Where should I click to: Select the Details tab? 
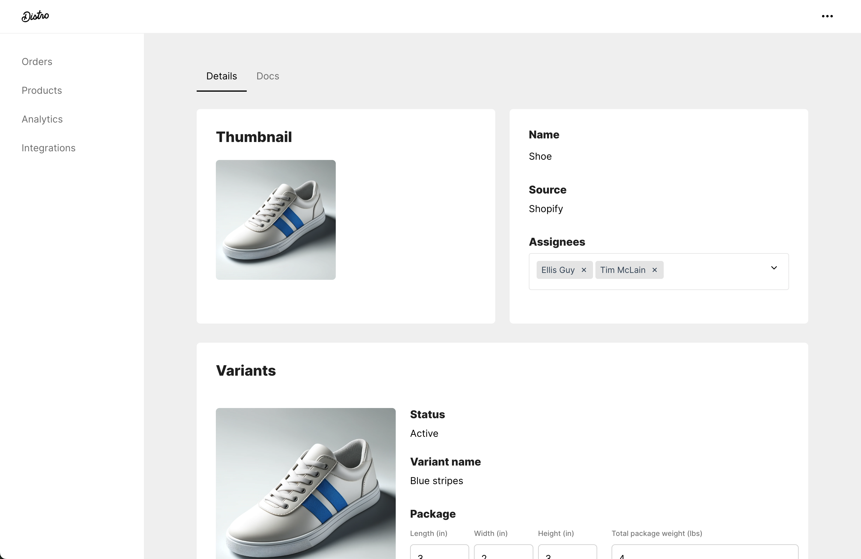[x=222, y=76]
